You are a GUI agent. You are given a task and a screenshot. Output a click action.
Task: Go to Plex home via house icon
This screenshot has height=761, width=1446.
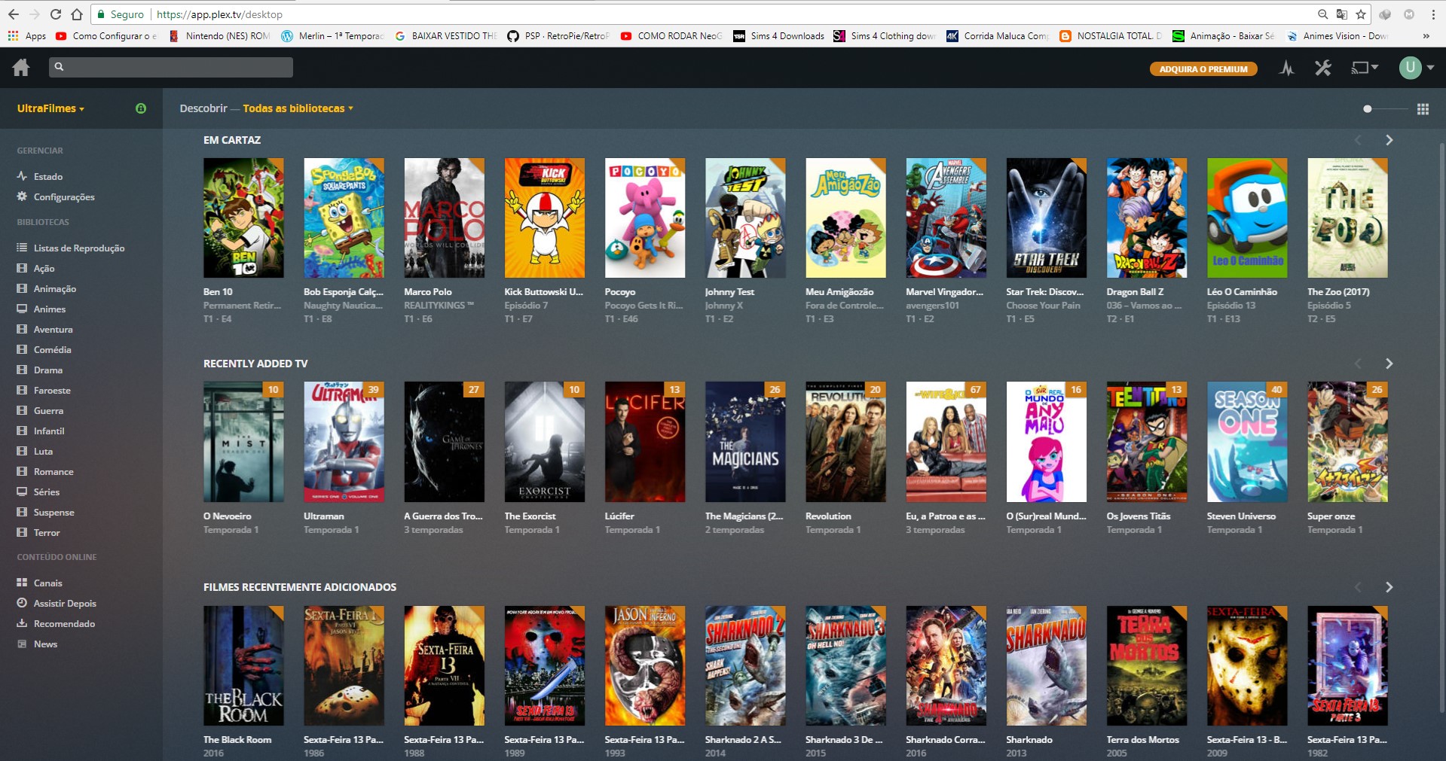21,68
